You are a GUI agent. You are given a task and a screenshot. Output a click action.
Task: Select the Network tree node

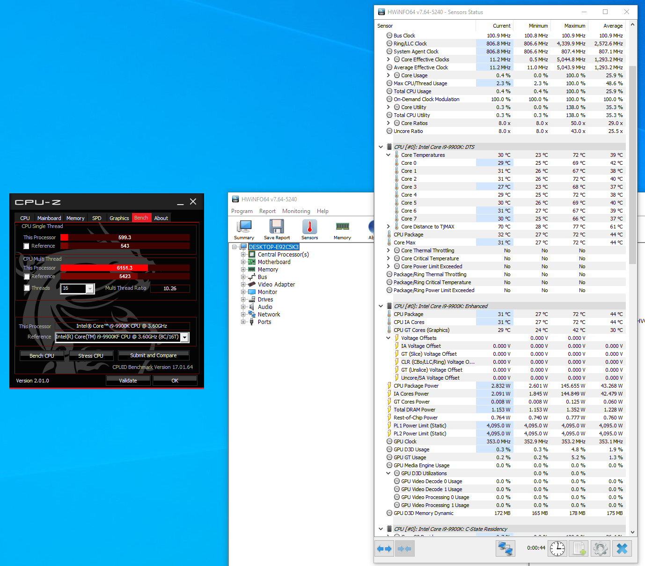click(x=269, y=315)
